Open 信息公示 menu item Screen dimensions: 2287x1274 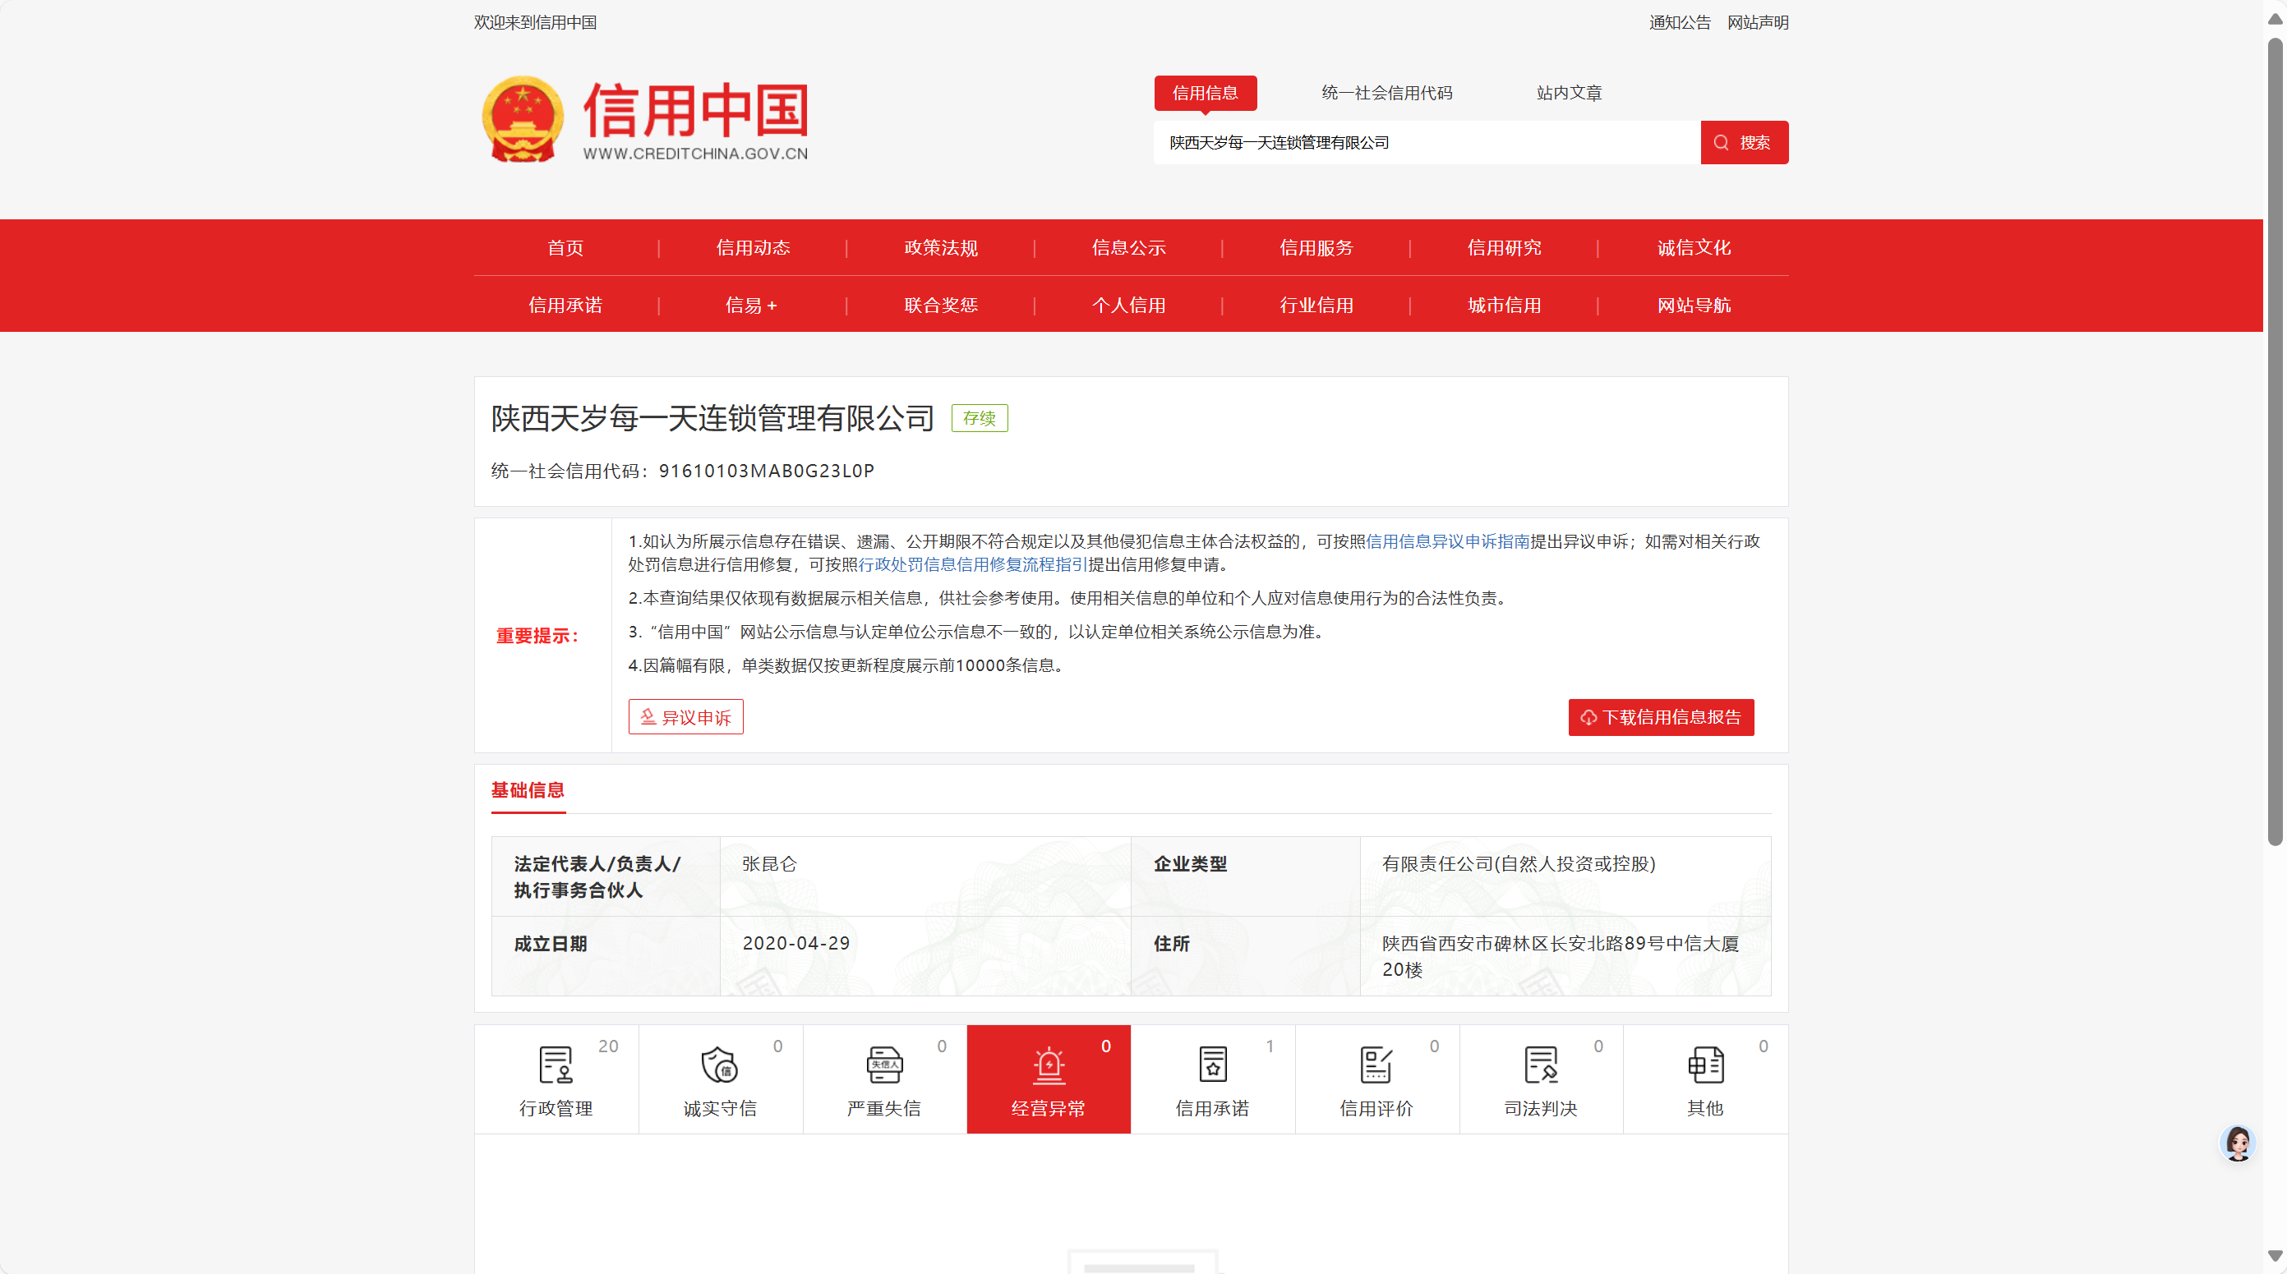[1128, 247]
